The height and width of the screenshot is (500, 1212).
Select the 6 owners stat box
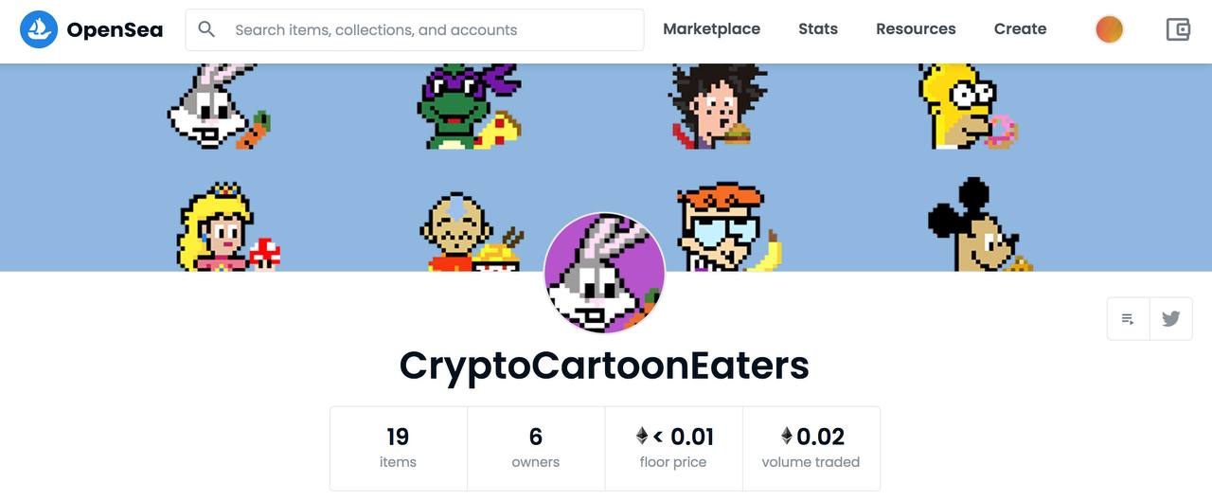[x=536, y=448]
